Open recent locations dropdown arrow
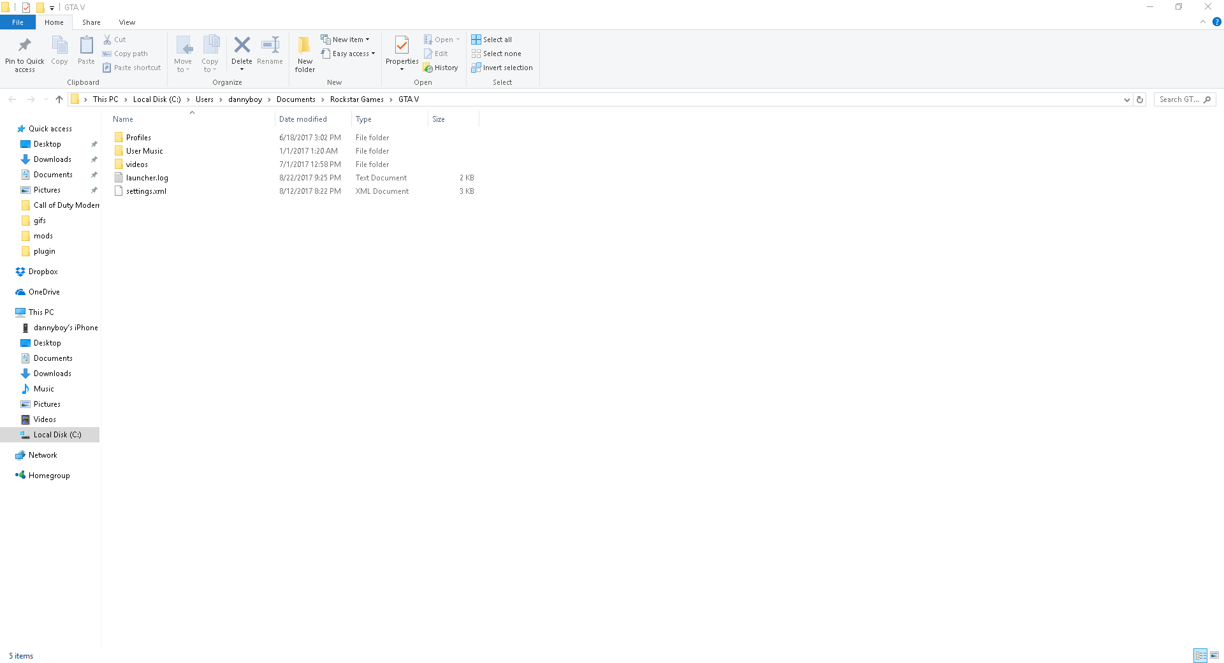Viewport: 1224px width, 663px height. coord(46,99)
